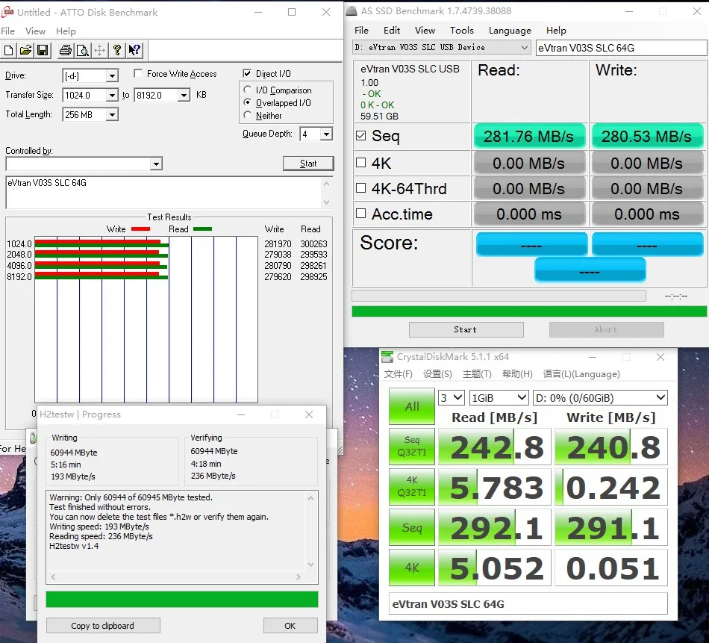709x643 pixels.
Task: Enable 4K-64Thrd test checkbox
Action: click(x=360, y=187)
